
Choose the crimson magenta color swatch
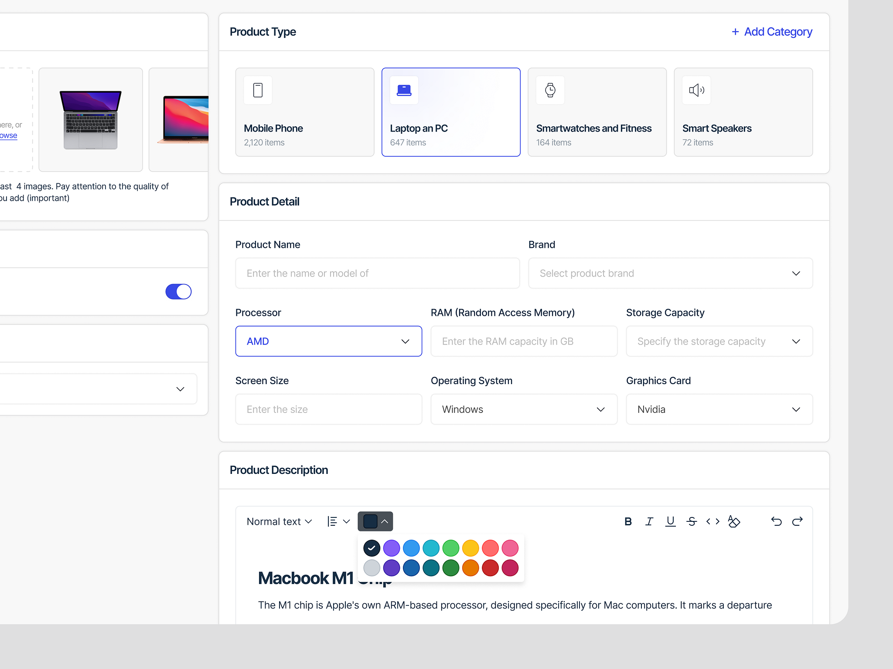[x=510, y=568]
